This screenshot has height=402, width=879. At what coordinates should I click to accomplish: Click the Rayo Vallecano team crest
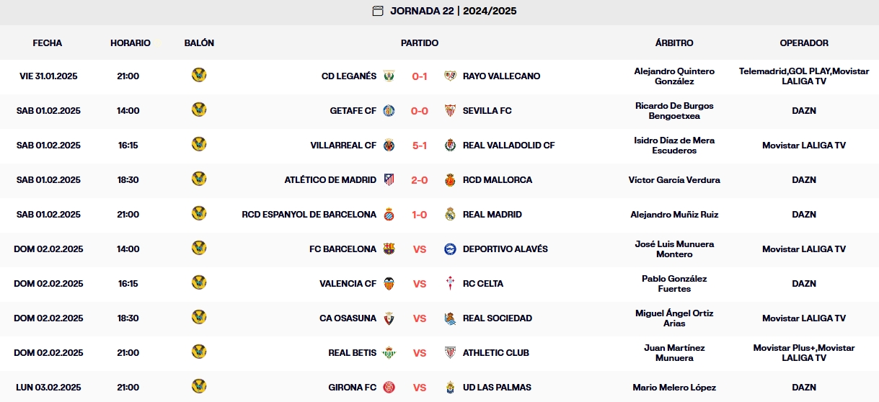point(451,76)
